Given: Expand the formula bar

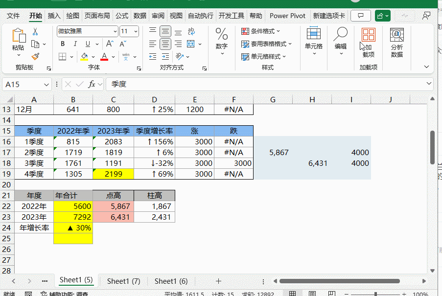Looking at the screenshot, I should (x=429, y=84).
